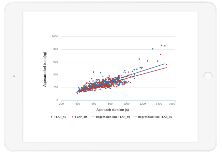Viewport: 222px width, 153px height.
Task: Select the topmost blue outlier near 1400 seconds
Action: (162, 45)
